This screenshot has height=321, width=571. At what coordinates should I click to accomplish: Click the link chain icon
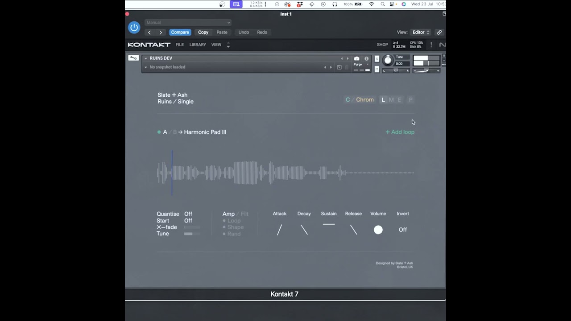click(439, 32)
